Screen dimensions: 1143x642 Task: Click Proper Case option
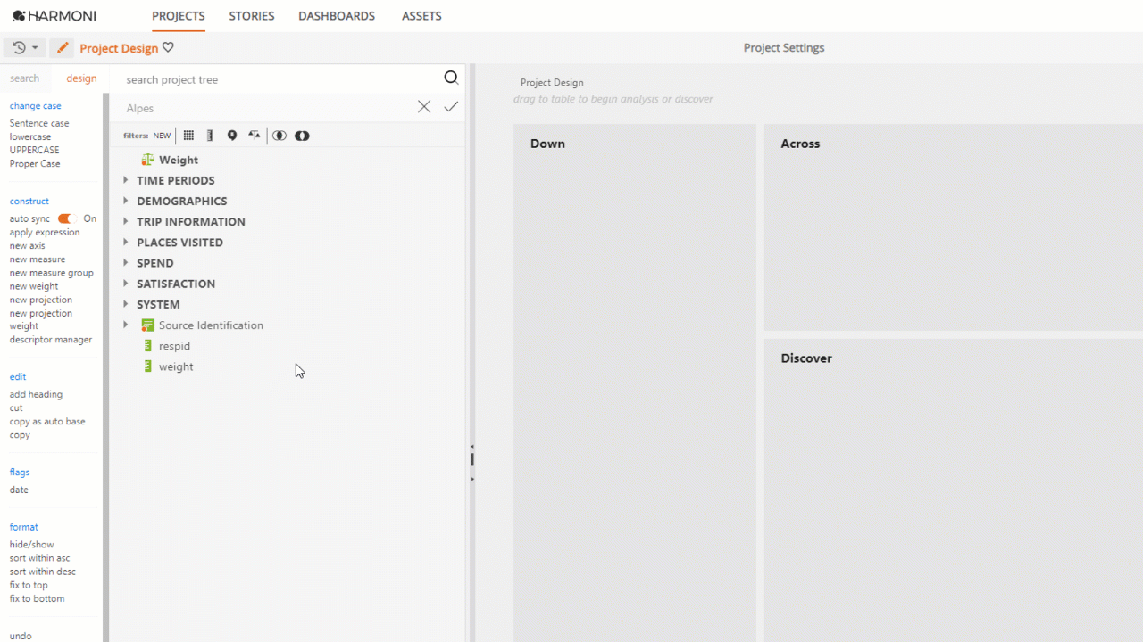(35, 163)
